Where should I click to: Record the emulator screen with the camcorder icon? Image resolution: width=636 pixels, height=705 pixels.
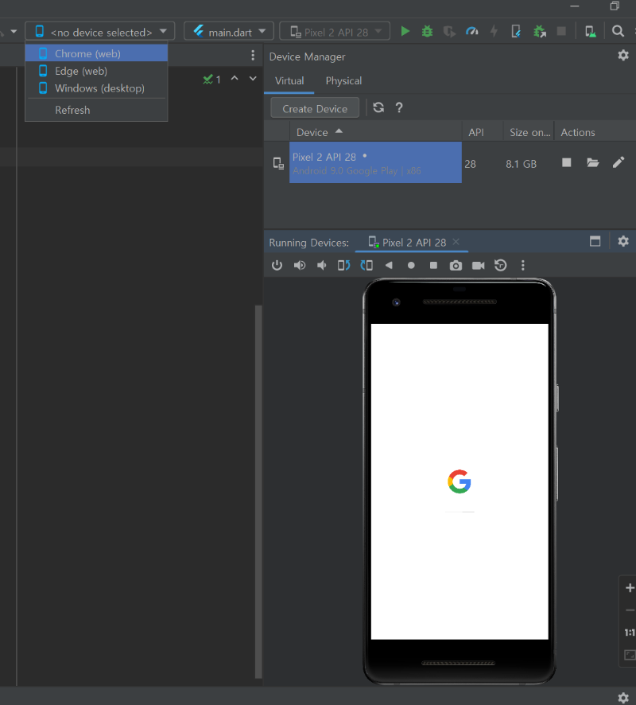[478, 265]
